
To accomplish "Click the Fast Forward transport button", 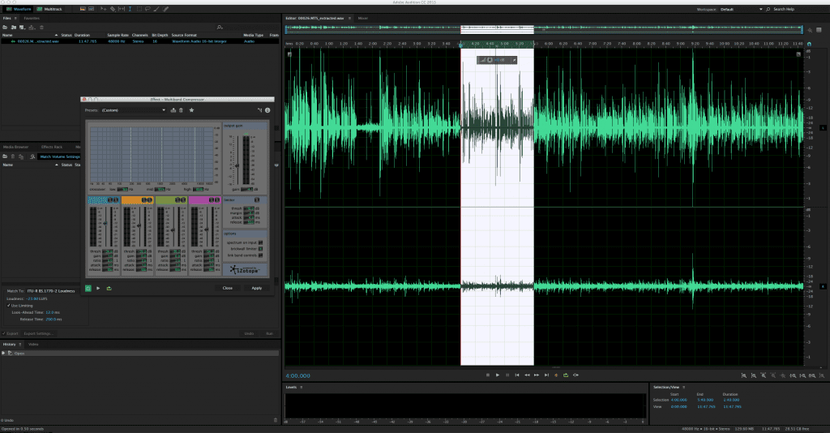I will [537, 375].
